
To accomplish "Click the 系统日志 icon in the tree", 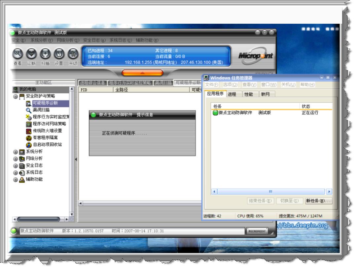I will (x=22, y=173).
